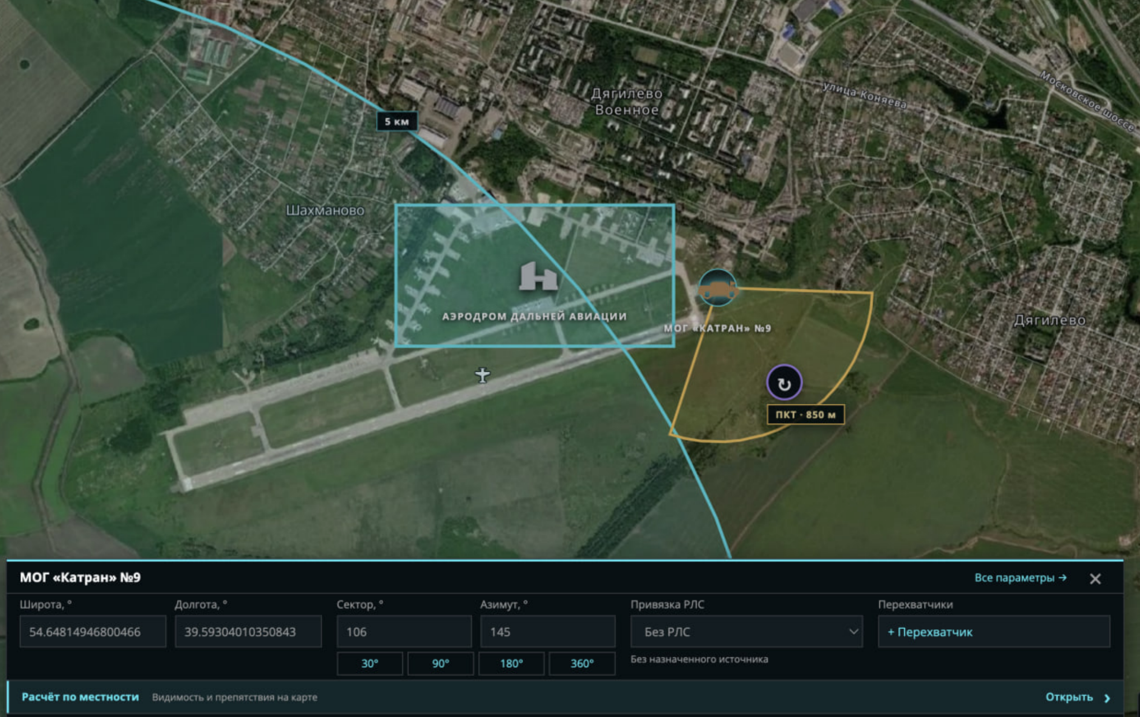Image resolution: width=1140 pixels, height=717 pixels.
Task: Click Без назначенного источника hint text
Action: tap(699, 659)
